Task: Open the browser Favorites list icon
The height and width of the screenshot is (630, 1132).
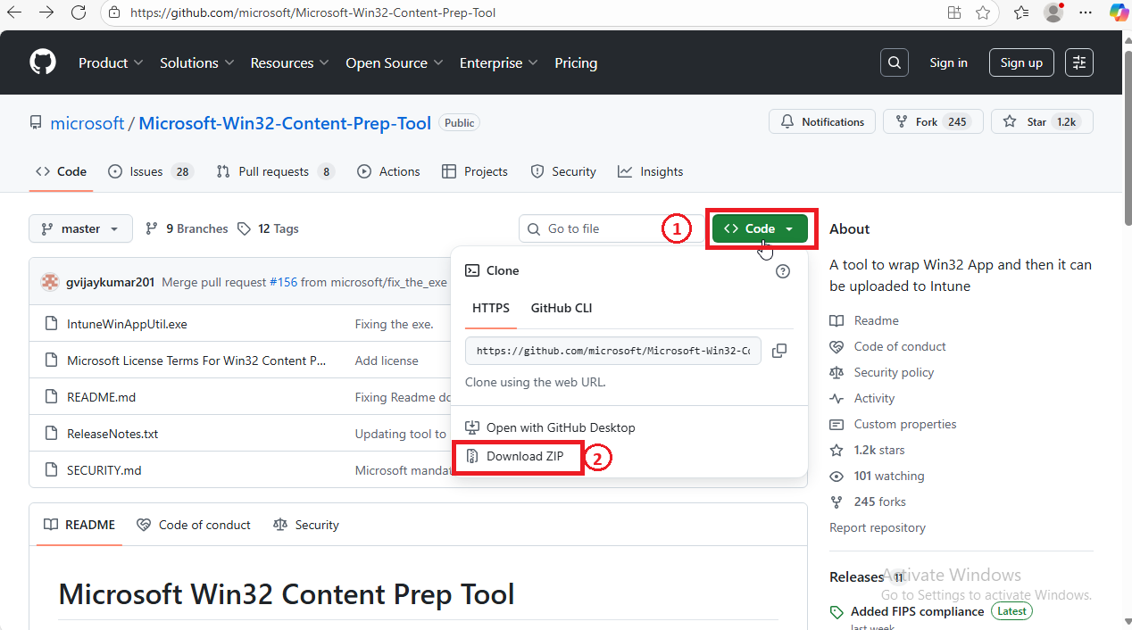Action: tap(1022, 12)
